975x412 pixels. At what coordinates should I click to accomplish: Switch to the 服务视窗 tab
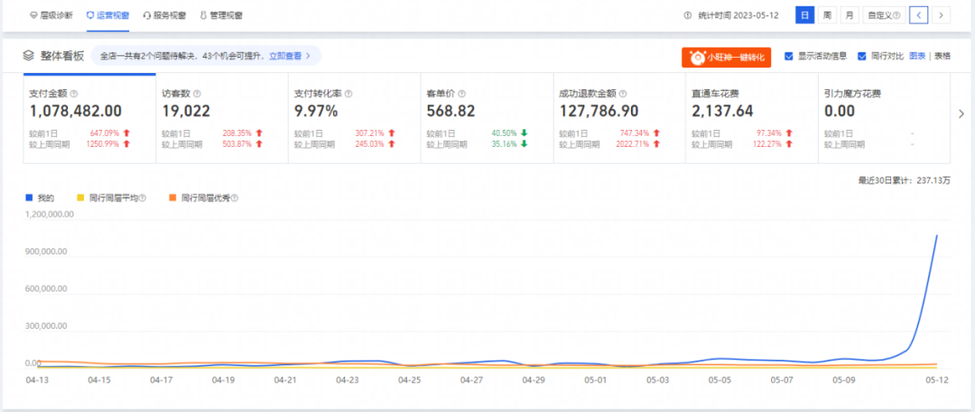click(166, 15)
